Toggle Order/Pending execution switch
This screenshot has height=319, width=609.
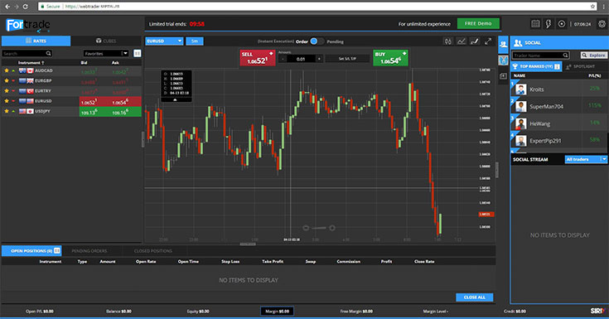tap(317, 41)
